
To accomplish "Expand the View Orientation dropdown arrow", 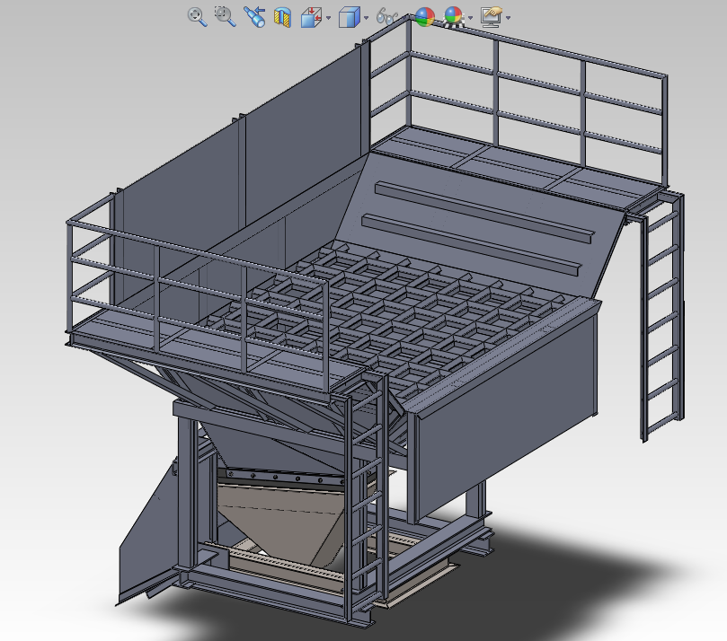I will pos(328,18).
